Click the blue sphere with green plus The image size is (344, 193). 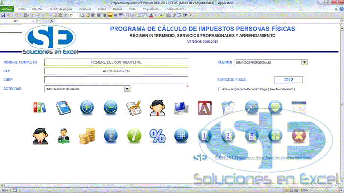coord(87,108)
